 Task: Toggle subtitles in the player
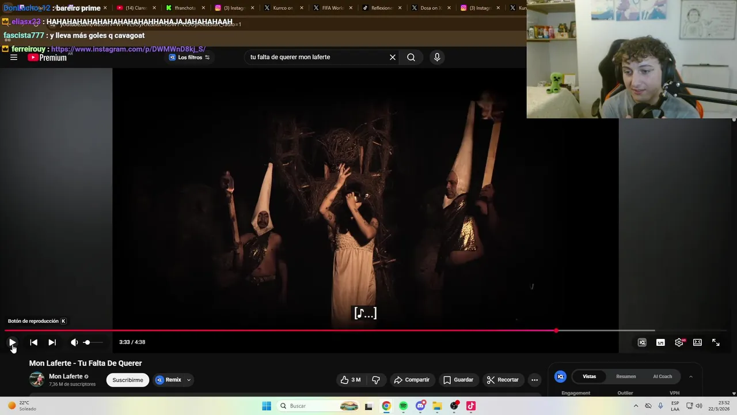pos(660,342)
